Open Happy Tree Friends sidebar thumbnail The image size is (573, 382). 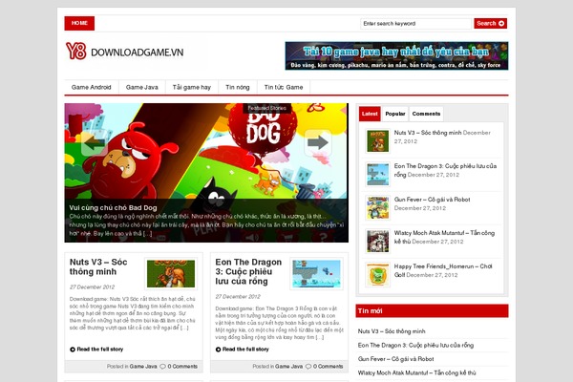pos(377,274)
